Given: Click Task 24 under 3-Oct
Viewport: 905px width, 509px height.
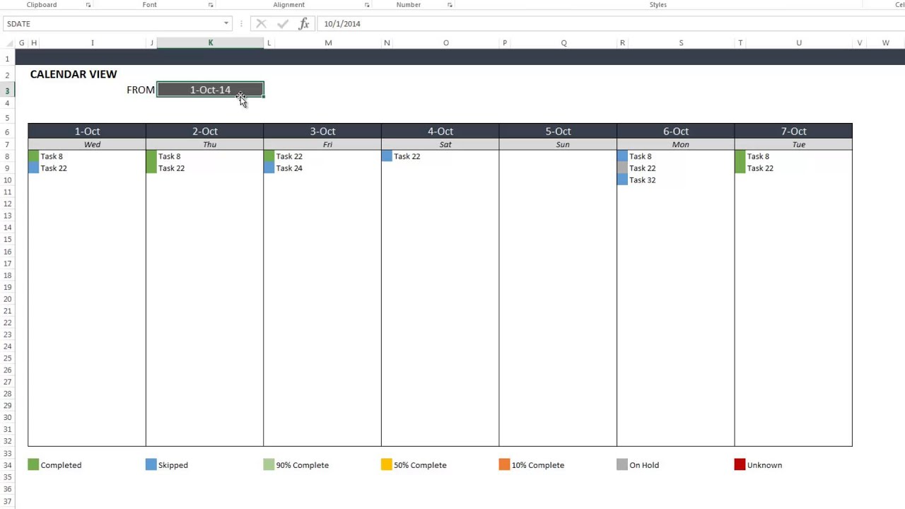Looking at the screenshot, I should coord(289,168).
